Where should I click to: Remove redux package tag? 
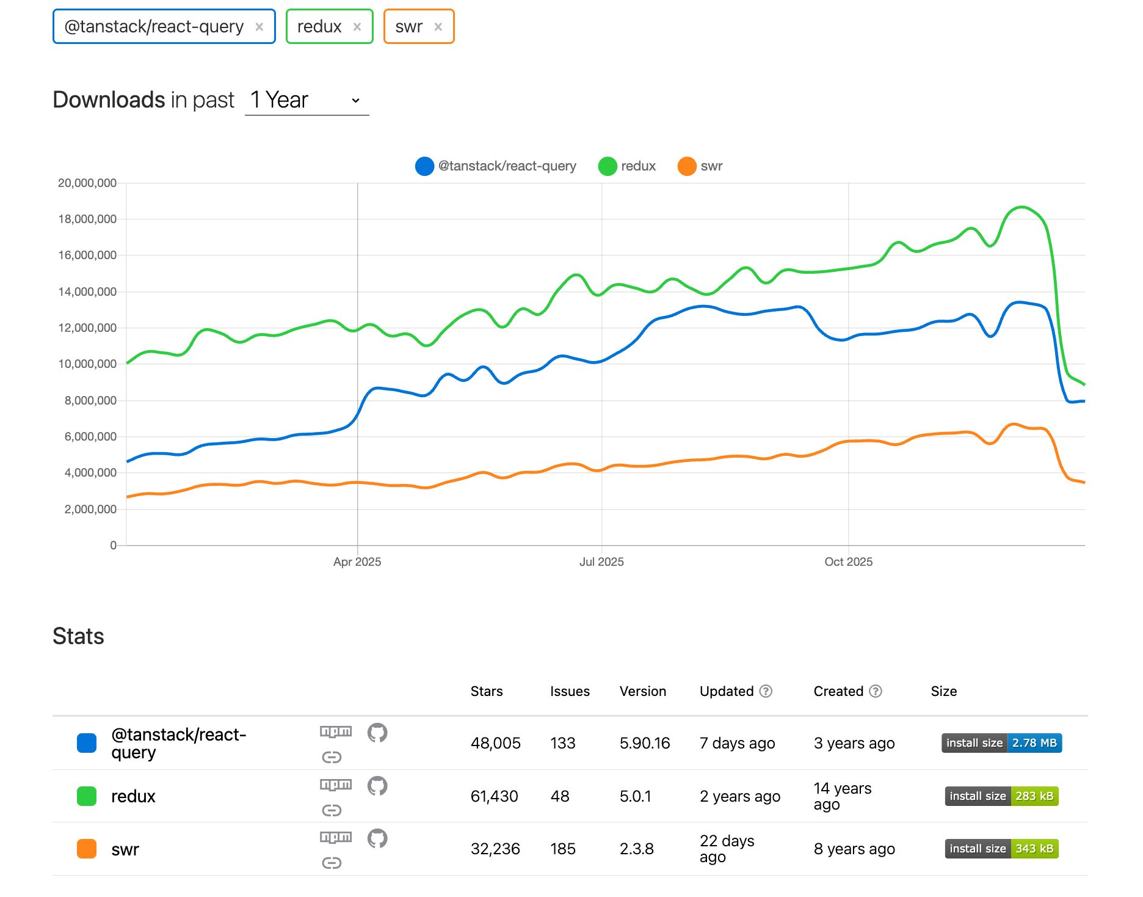[x=357, y=27]
